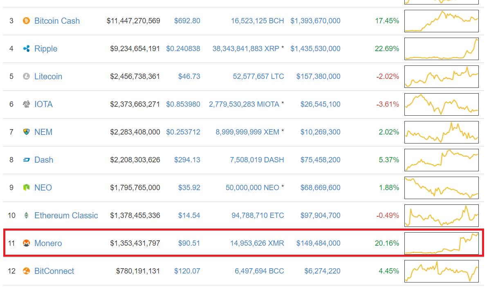Open the Ripple price sparkline chart
The width and height of the screenshot is (489, 287).
click(x=441, y=49)
